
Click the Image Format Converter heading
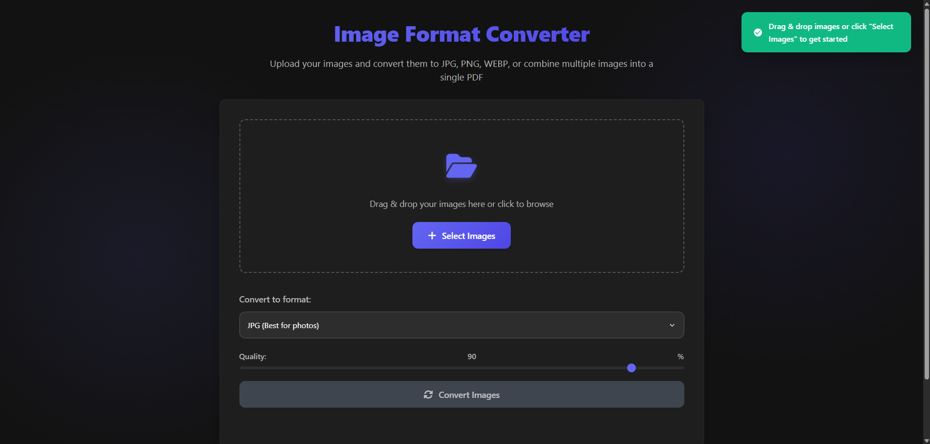tap(461, 34)
